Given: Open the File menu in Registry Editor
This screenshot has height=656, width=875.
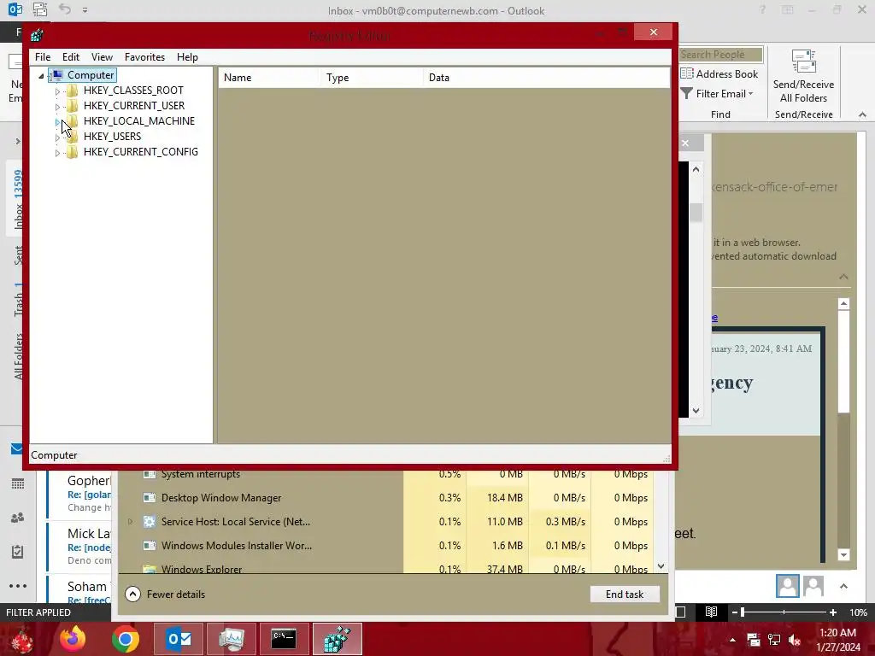Looking at the screenshot, I should pos(43,57).
